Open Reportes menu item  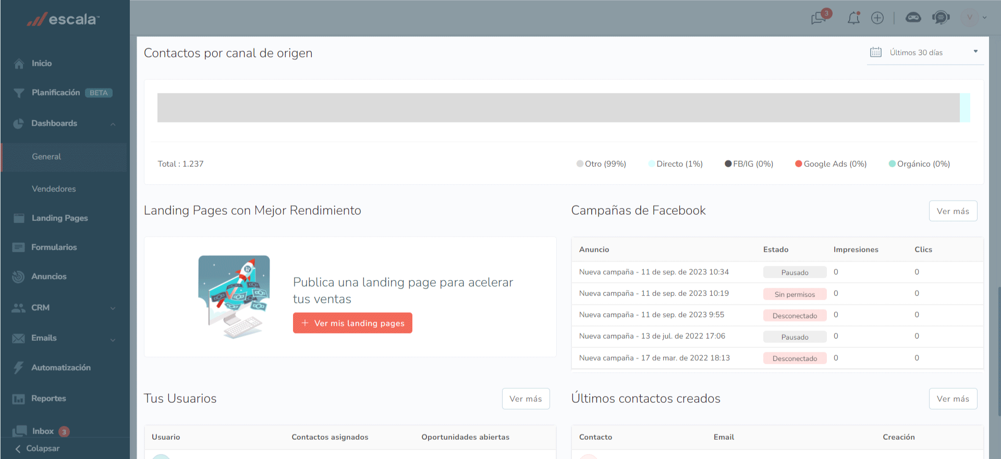click(48, 399)
